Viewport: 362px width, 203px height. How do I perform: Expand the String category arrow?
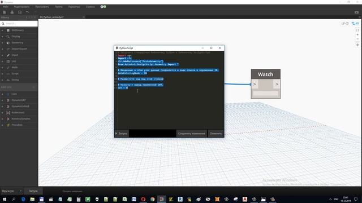(2, 80)
